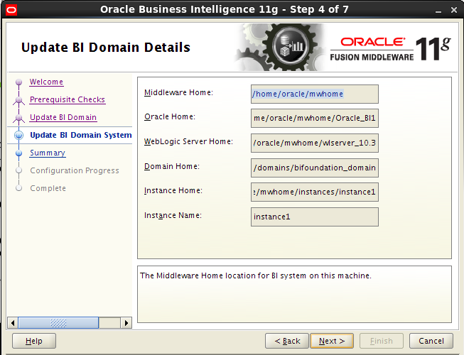
Task: Close the installer window
Action: pyautogui.click(x=453, y=10)
